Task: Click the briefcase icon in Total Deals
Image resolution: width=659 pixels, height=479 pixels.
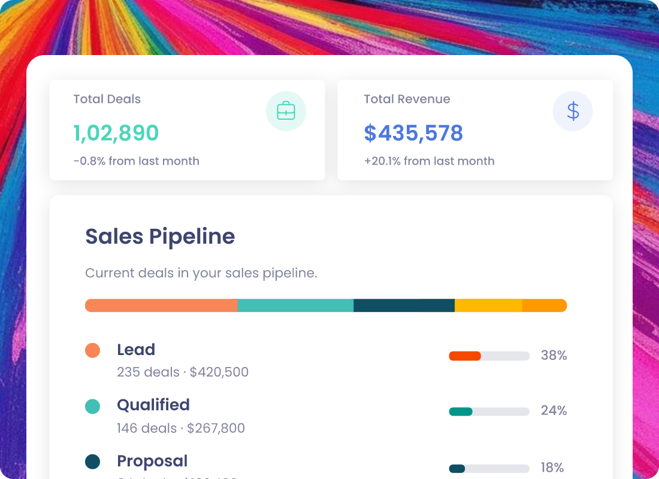Action: (286, 111)
